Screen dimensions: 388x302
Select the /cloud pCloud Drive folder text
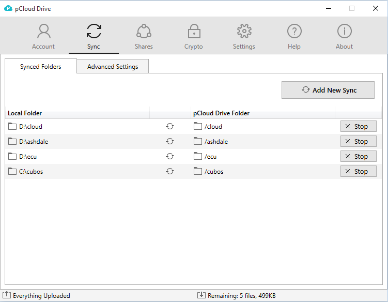click(x=213, y=127)
